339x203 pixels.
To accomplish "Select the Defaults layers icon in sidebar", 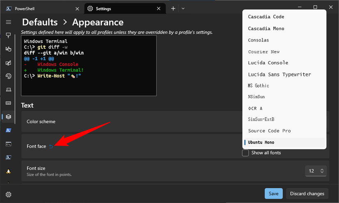I will point(9,117).
